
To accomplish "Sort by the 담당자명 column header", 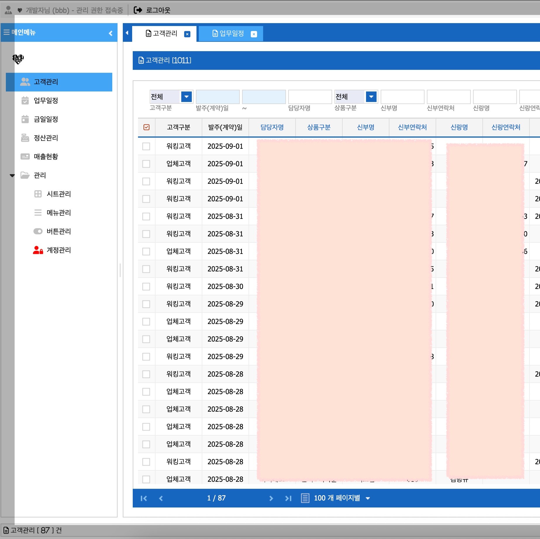I will [x=272, y=127].
